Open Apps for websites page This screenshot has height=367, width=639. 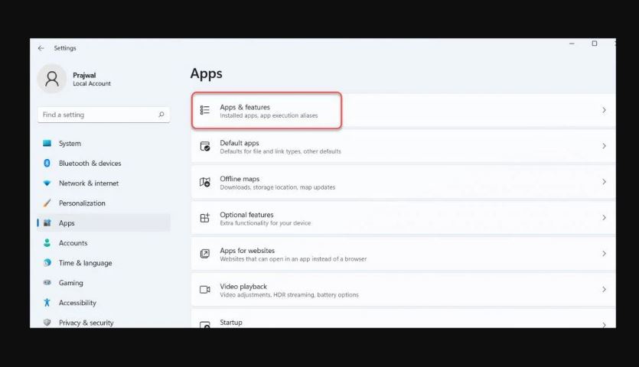pyautogui.click(x=403, y=254)
